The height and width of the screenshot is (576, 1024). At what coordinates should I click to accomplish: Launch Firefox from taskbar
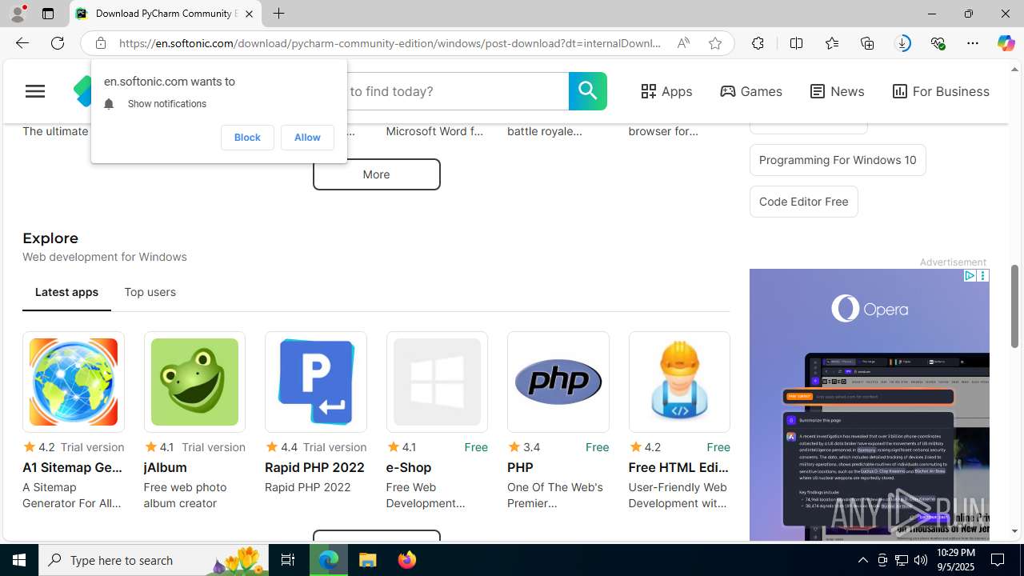tap(407, 560)
